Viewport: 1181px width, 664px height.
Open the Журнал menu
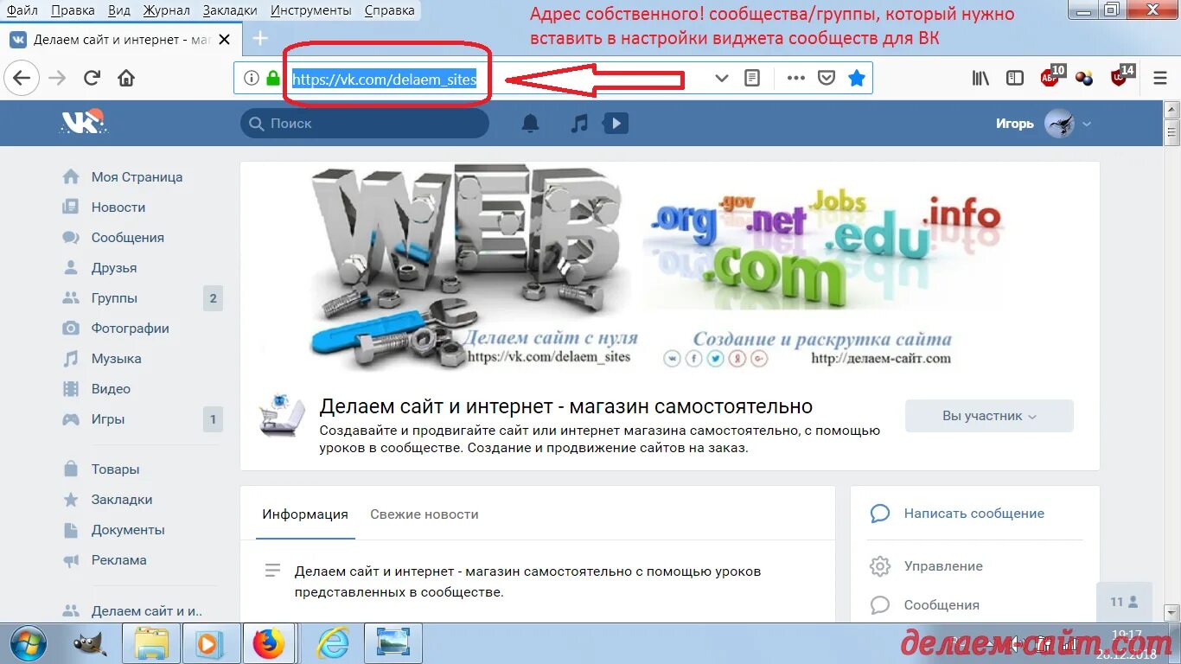click(x=167, y=10)
